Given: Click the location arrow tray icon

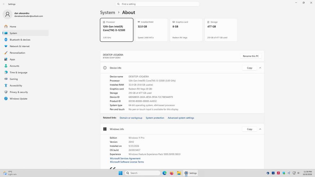Looking at the screenshot, I should pos(289,173).
